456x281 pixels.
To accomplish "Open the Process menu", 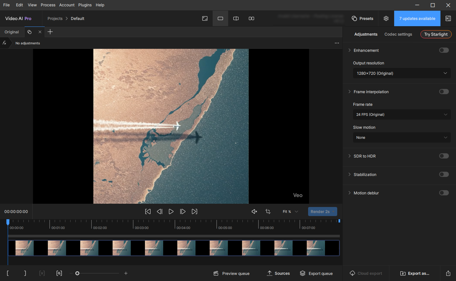I will click(x=48, y=5).
